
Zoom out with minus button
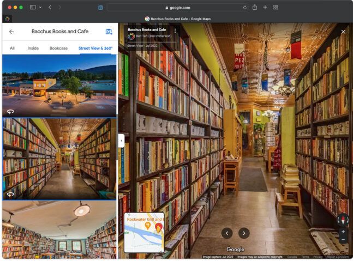point(343,240)
